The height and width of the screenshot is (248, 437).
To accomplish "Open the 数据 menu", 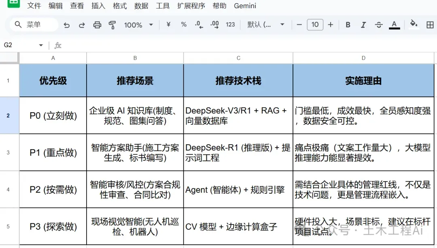I will click(x=141, y=6).
